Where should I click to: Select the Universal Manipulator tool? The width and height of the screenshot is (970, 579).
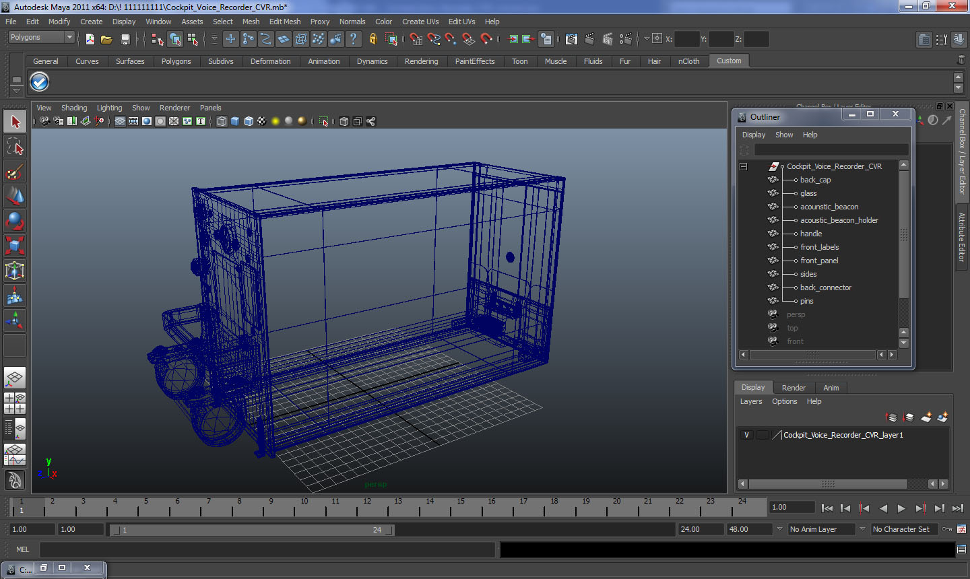point(15,271)
